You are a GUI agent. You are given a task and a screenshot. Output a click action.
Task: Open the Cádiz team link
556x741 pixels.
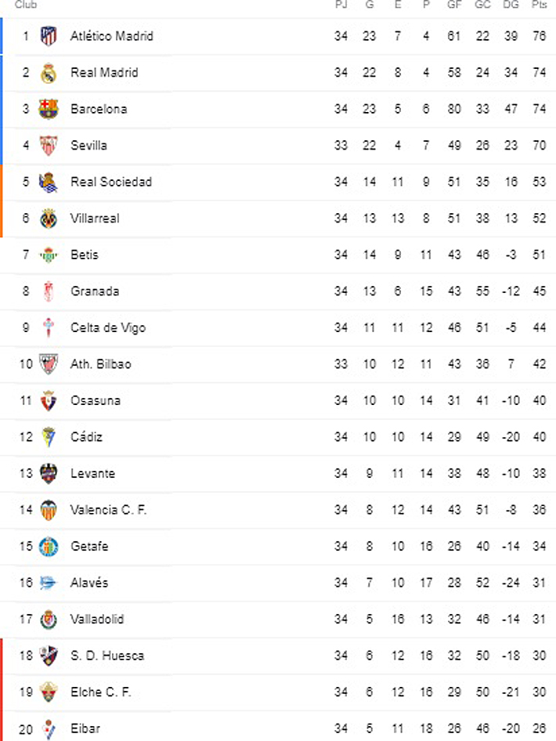(86, 437)
